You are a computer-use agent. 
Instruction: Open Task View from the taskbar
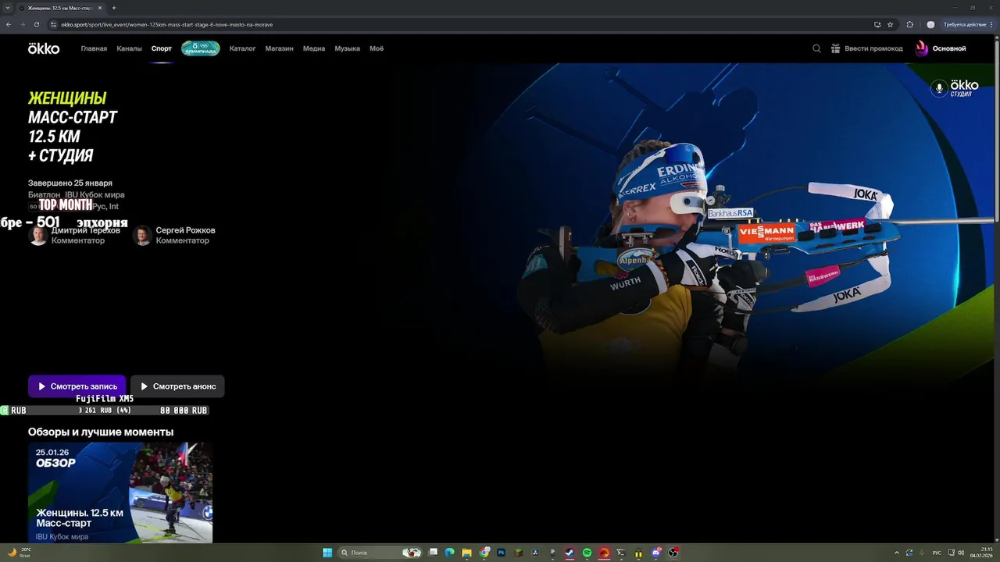point(433,553)
